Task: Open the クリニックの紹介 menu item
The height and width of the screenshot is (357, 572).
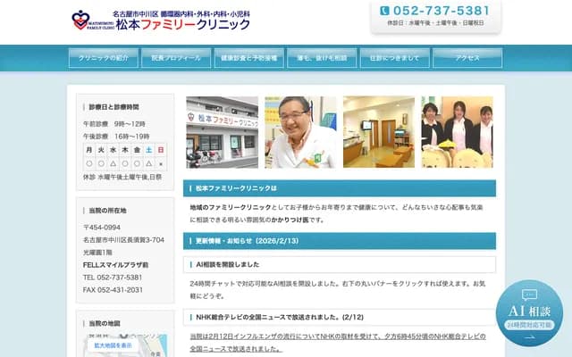Action: point(104,58)
